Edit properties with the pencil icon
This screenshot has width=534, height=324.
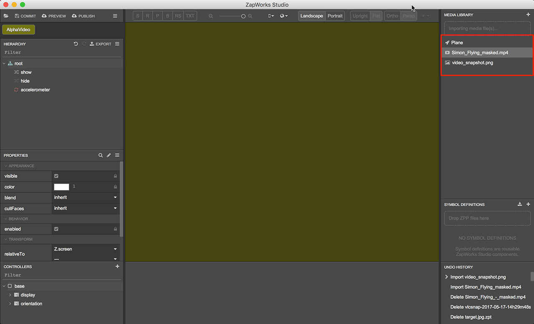(x=109, y=155)
